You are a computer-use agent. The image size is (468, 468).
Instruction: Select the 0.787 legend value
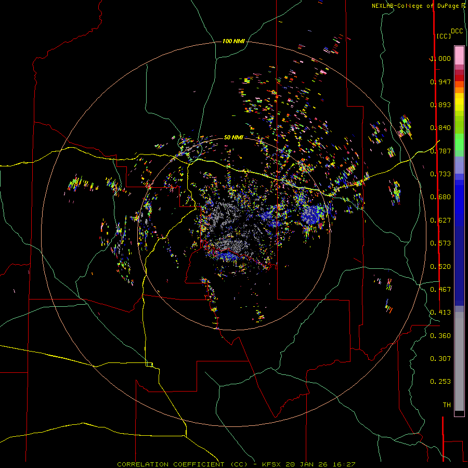(440, 151)
